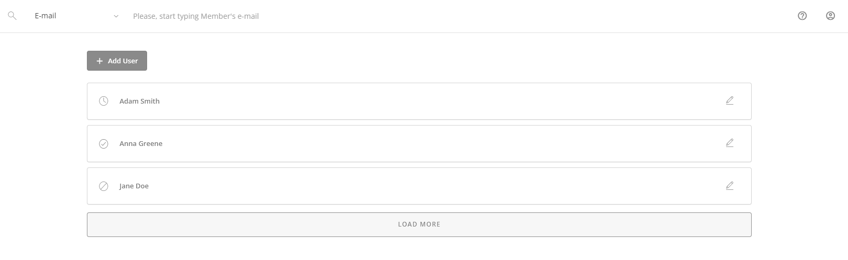Select the Adam Smith name
Screen dimensions: 848x260
click(x=139, y=101)
